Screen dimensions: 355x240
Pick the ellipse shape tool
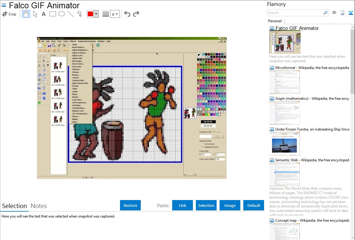point(62,14)
